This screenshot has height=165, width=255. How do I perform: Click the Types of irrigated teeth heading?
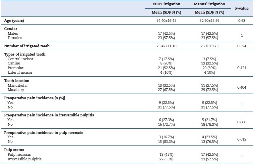25,54
